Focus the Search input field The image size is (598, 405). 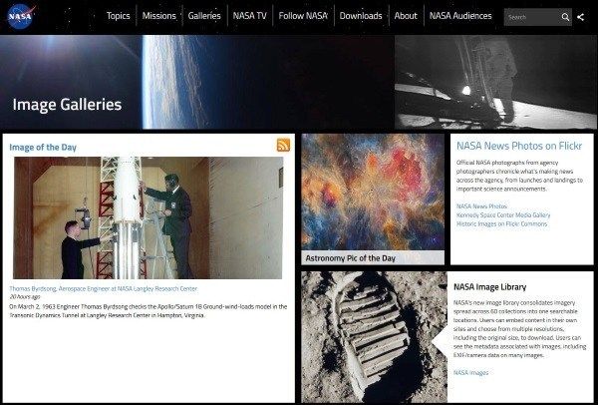click(x=532, y=17)
